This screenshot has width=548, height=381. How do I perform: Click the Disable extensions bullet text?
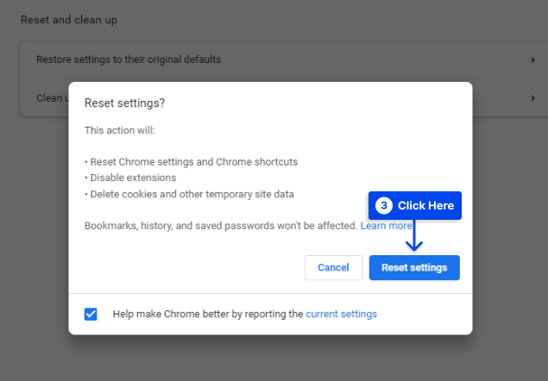(x=133, y=178)
